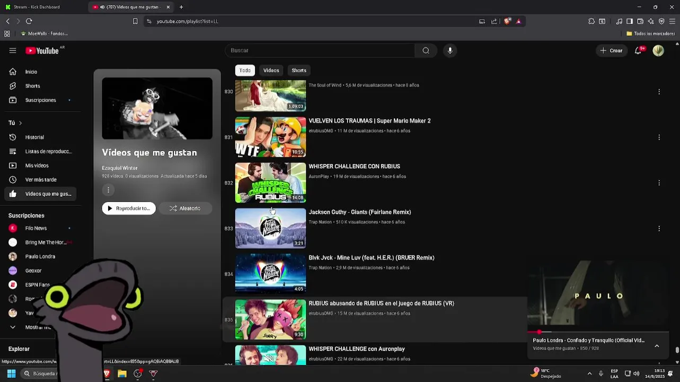
Task: Open Ezequiel Winter channel link
Action: tap(120, 168)
